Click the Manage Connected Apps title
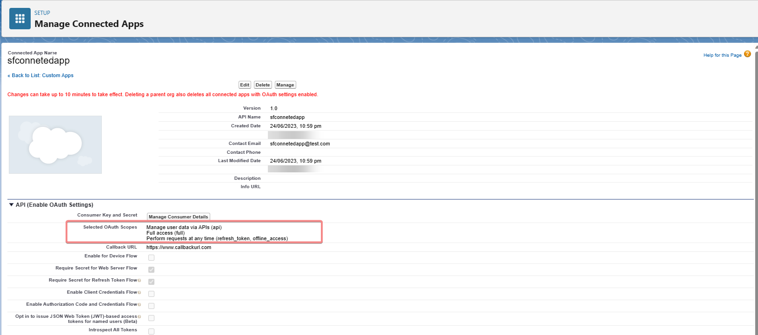 coord(89,24)
